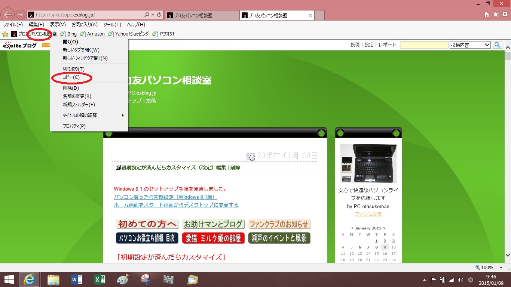Close the active browser tab
This screenshot has height=287, width=511.
310,15
